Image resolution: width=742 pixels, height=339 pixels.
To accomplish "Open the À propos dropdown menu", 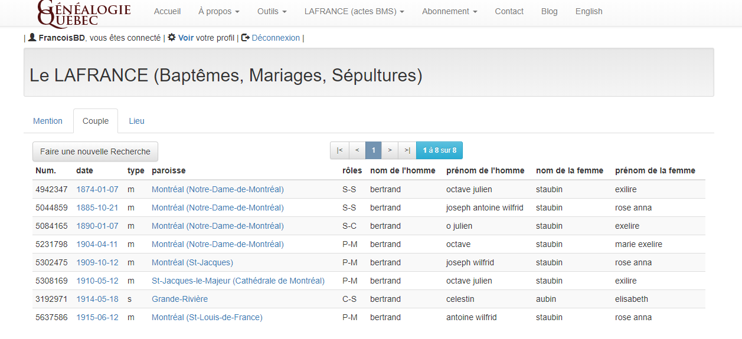I will pyautogui.click(x=219, y=11).
